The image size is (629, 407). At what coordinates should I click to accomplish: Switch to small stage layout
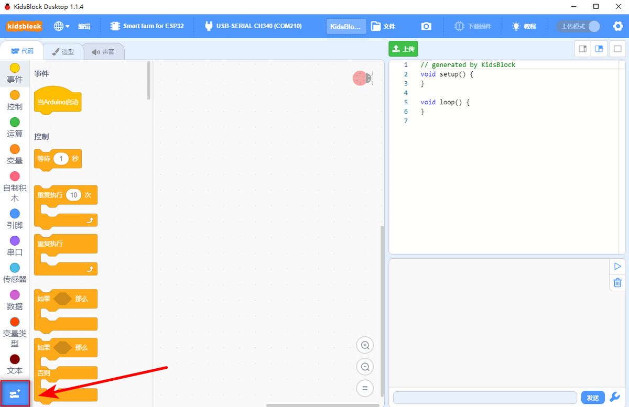point(582,49)
